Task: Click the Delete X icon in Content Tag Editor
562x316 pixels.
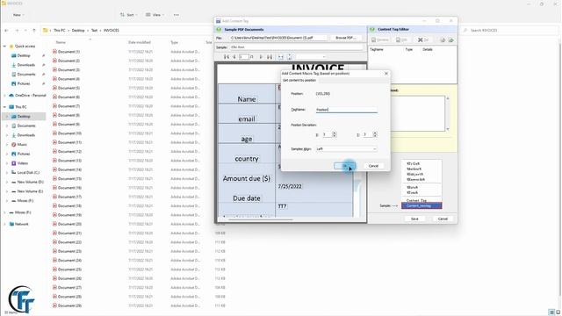Action: (x=423, y=39)
